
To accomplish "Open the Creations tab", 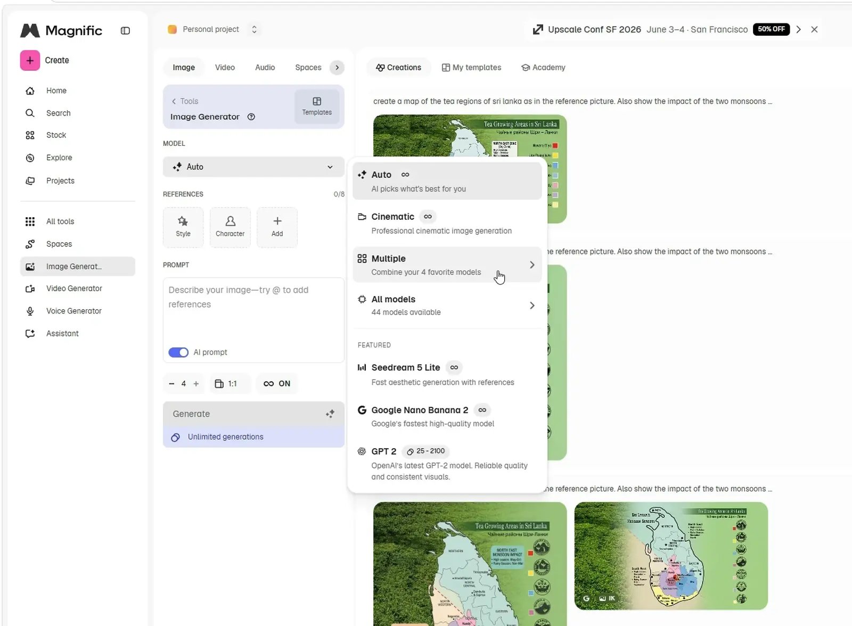I will coord(398,68).
